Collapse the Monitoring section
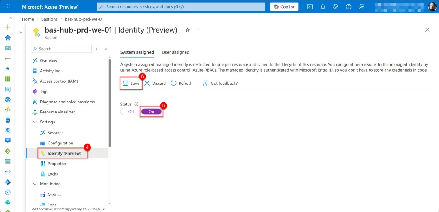The image size is (439, 212). pos(35,184)
